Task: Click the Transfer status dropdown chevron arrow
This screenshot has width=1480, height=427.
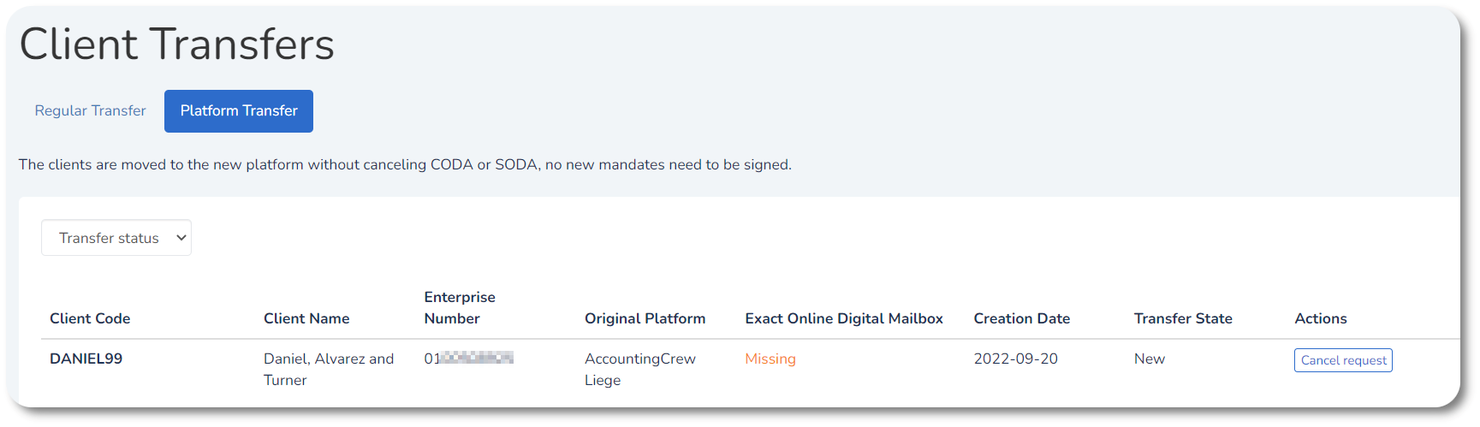Action: click(x=181, y=238)
